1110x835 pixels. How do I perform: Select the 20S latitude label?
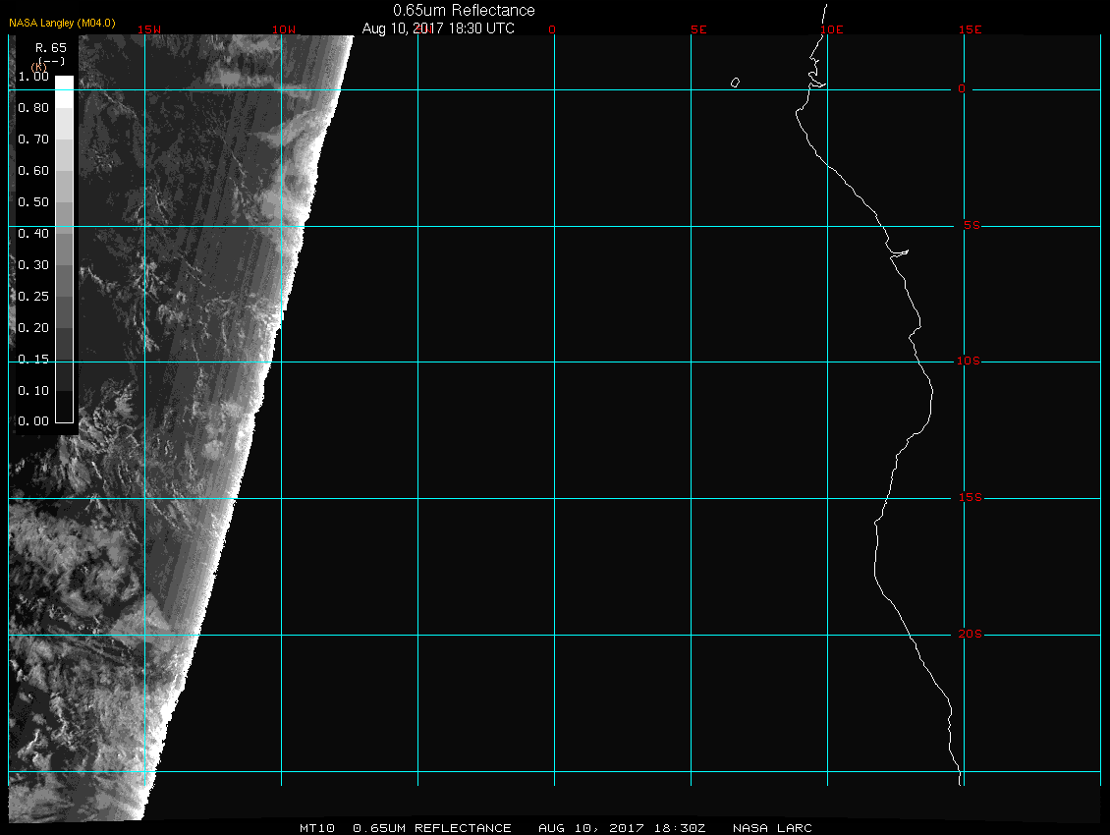[x=968, y=635]
